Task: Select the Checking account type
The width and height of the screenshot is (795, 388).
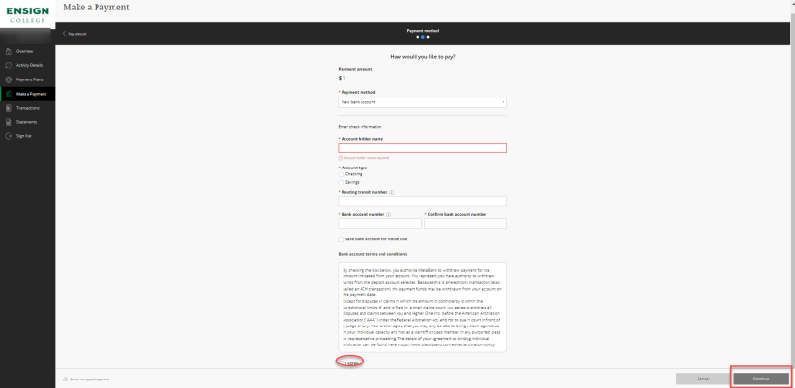Action: click(341, 174)
